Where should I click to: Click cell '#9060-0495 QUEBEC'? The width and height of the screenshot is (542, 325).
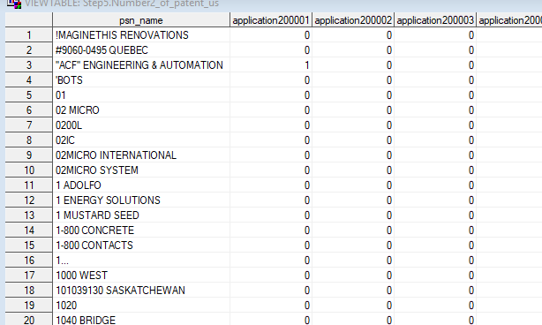tap(141, 50)
